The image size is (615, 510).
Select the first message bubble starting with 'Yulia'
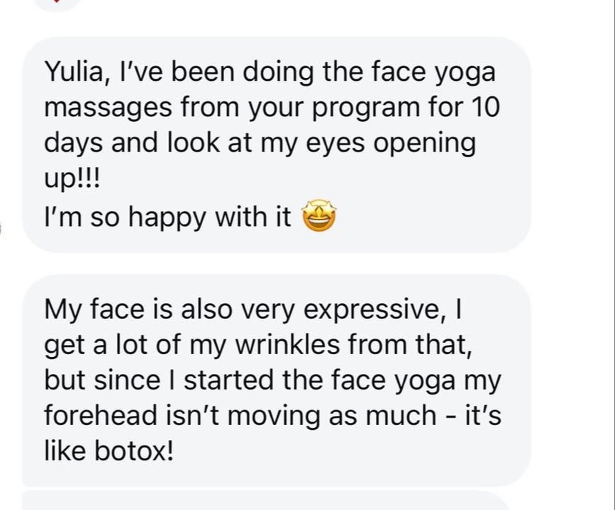[x=277, y=145]
